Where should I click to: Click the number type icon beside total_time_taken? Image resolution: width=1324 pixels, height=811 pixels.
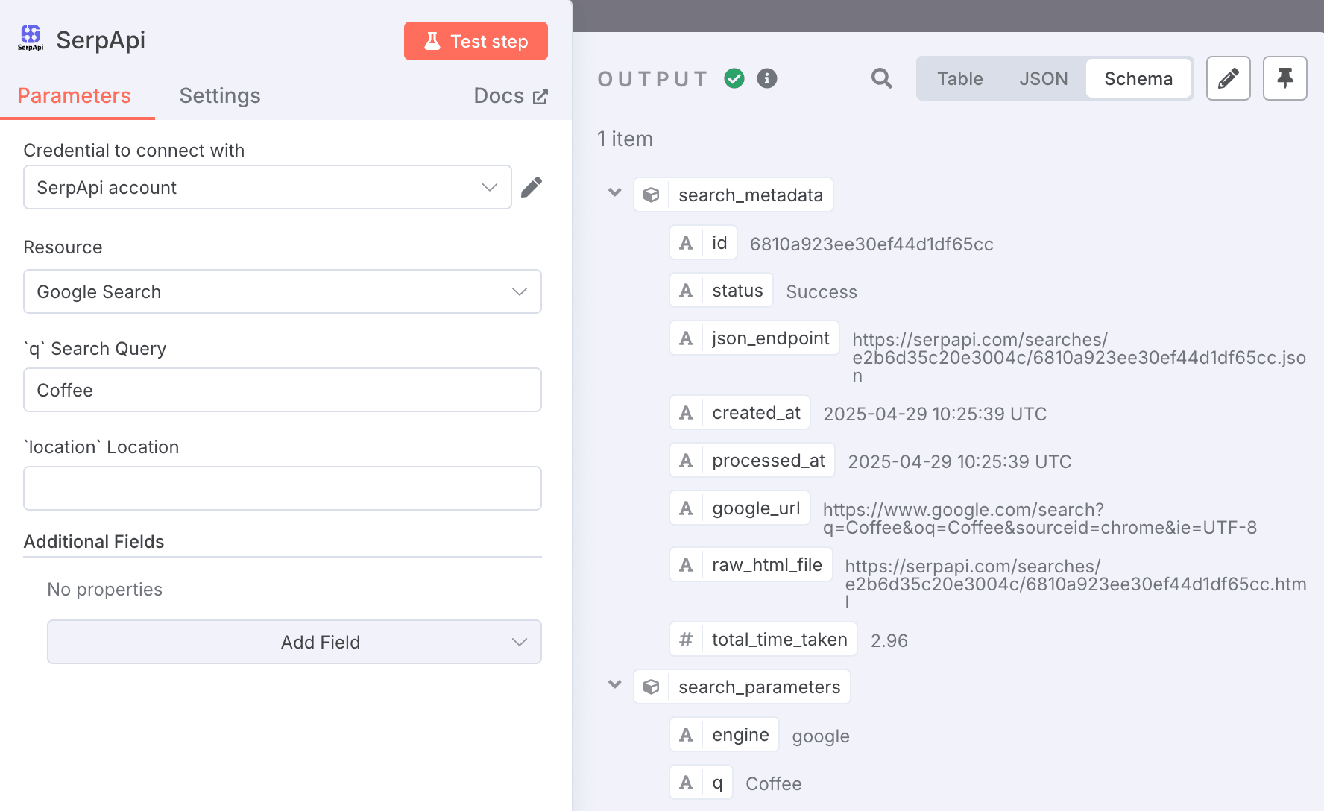coord(686,639)
